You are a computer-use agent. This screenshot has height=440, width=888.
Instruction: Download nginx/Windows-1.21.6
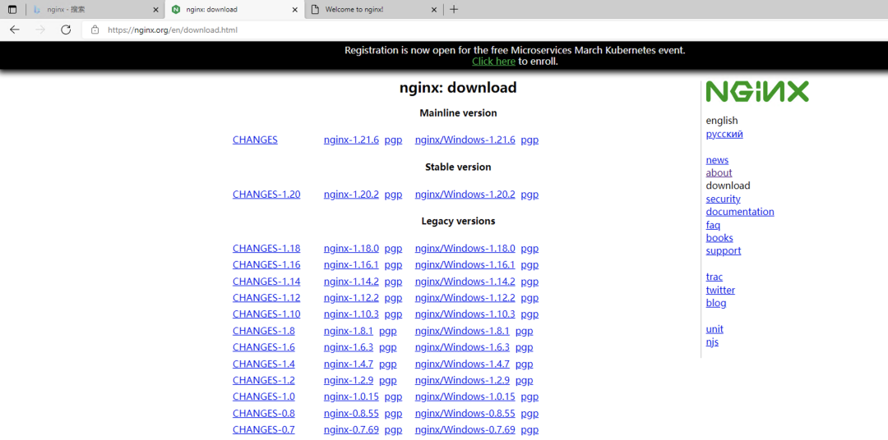click(465, 140)
